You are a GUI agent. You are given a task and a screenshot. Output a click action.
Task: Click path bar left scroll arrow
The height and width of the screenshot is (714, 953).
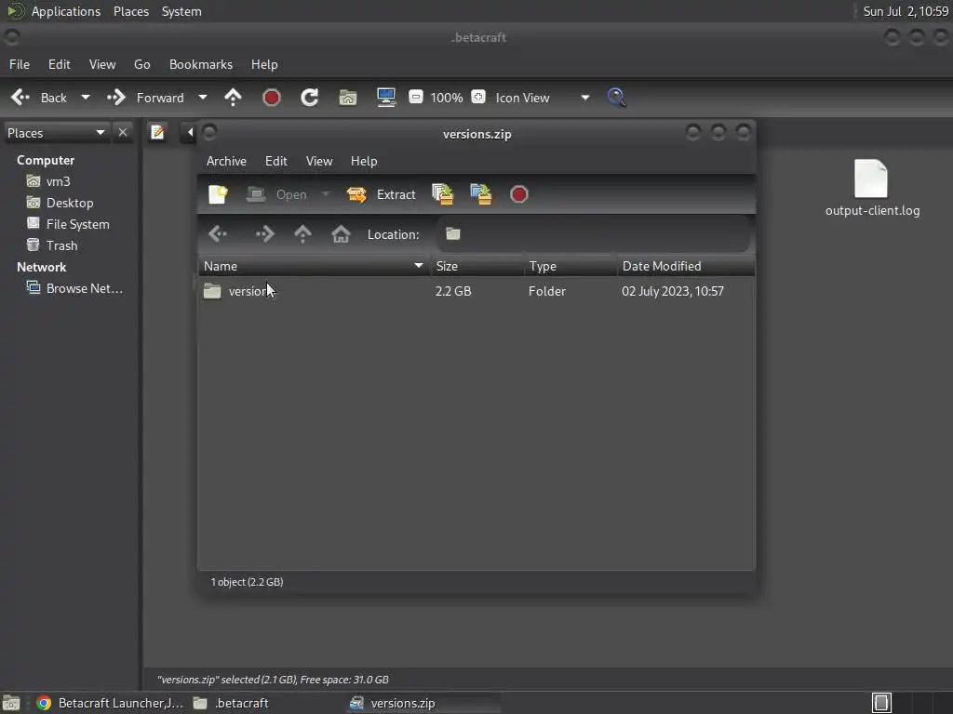(189, 132)
